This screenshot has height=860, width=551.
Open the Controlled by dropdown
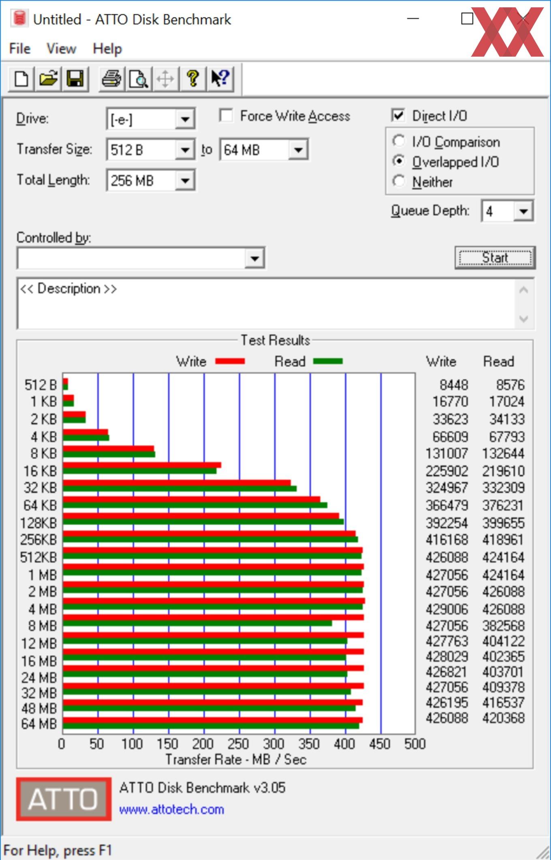[x=254, y=258]
